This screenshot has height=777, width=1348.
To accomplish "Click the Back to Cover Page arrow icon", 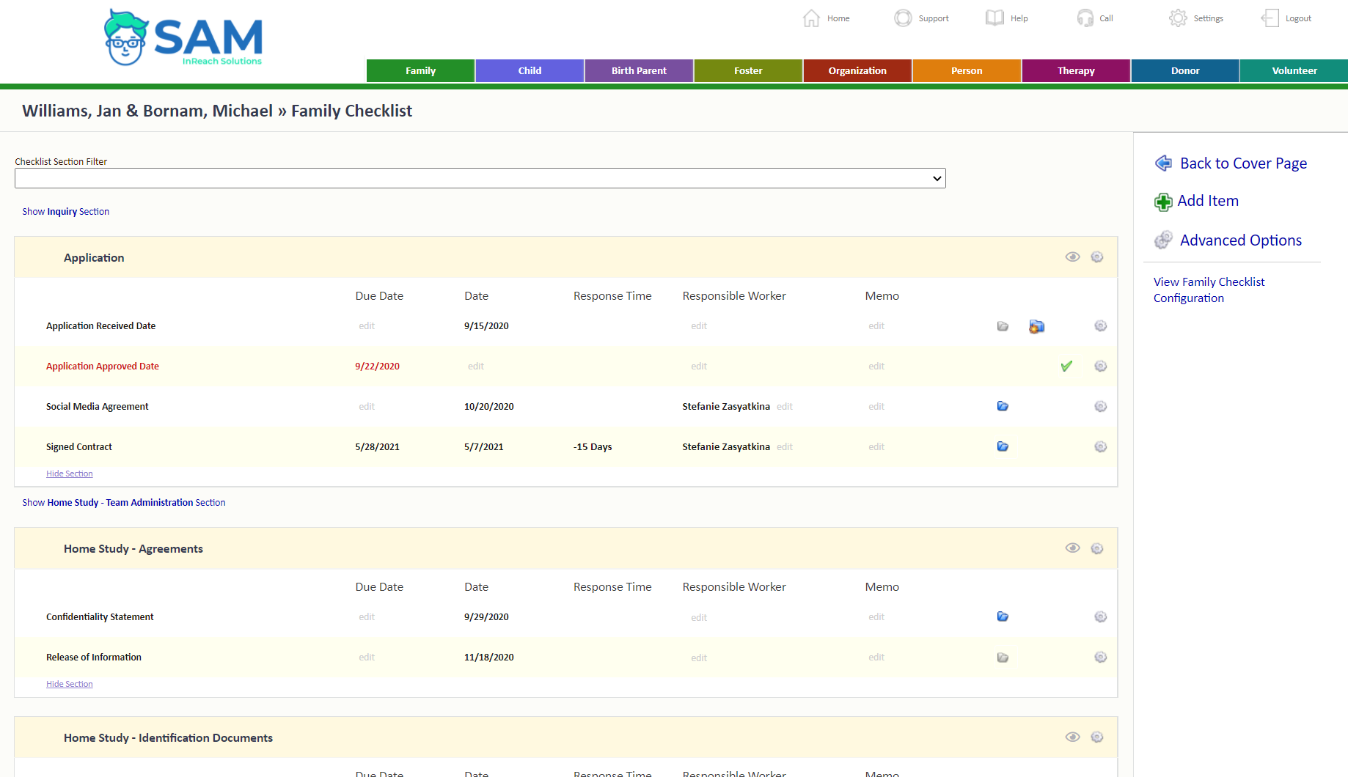I will pos(1162,163).
